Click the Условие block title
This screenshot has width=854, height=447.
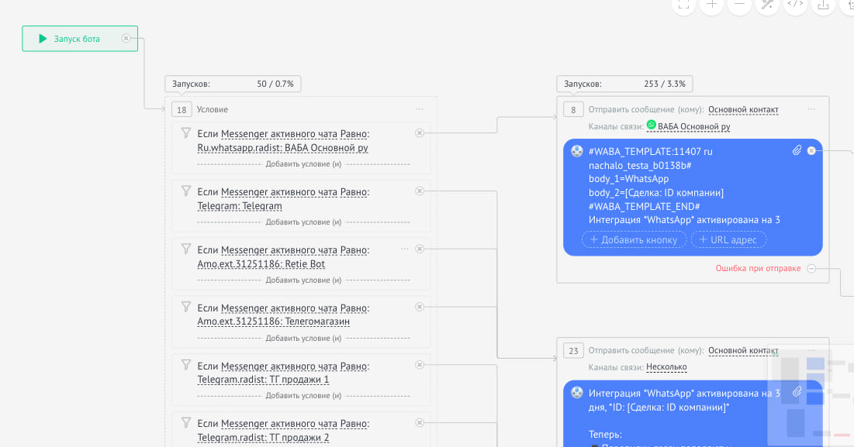pos(213,109)
